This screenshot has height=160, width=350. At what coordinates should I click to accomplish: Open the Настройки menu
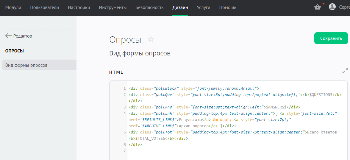tap(79, 7)
